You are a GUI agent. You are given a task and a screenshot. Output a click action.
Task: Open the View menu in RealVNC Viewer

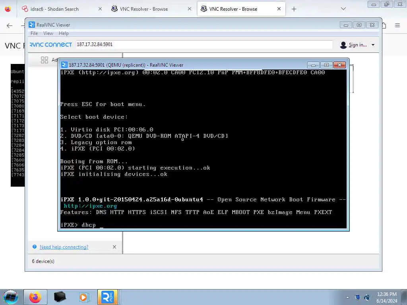(x=48, y=33)
